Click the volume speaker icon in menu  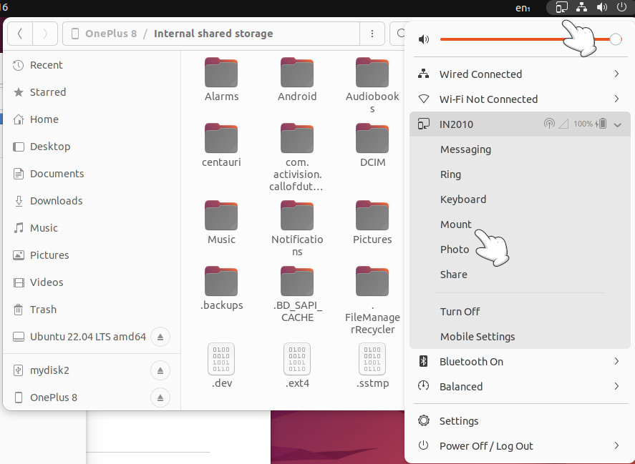[x=424, y=39]
